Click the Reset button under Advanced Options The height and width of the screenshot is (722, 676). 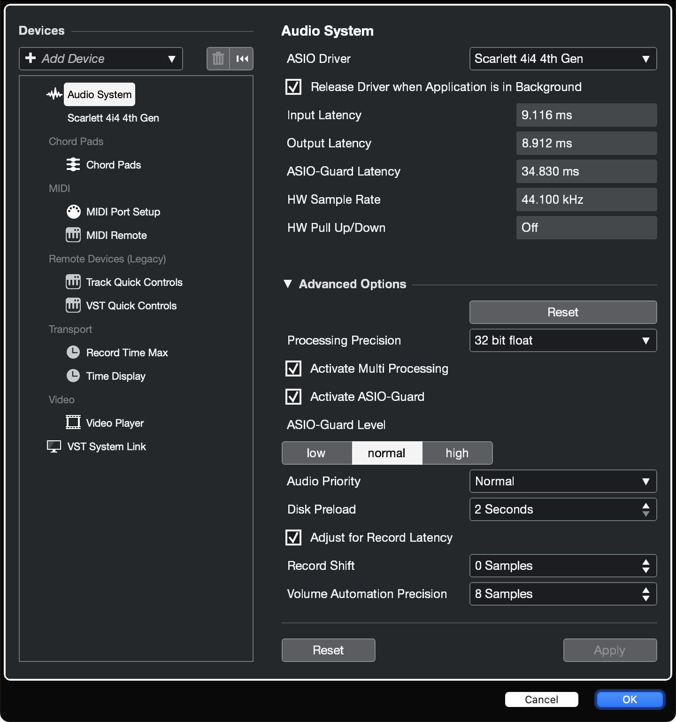click(x=562, y=312)
